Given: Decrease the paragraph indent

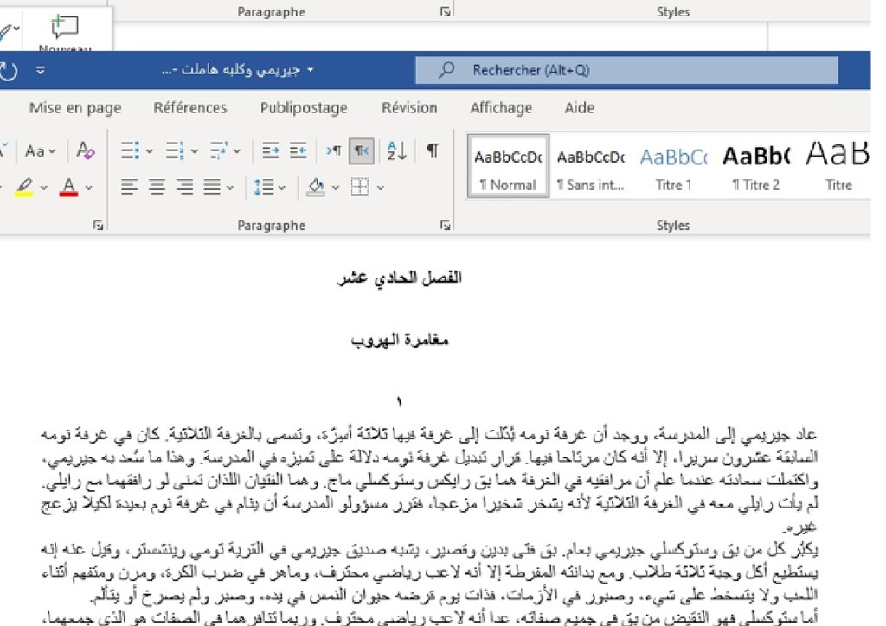Looking at the screenshot, I should tap(271, 151).
